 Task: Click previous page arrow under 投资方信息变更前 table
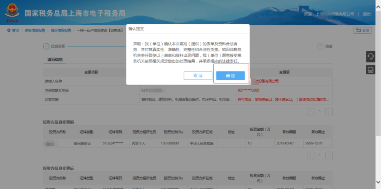pyautogui.click(x=311, y=155)
